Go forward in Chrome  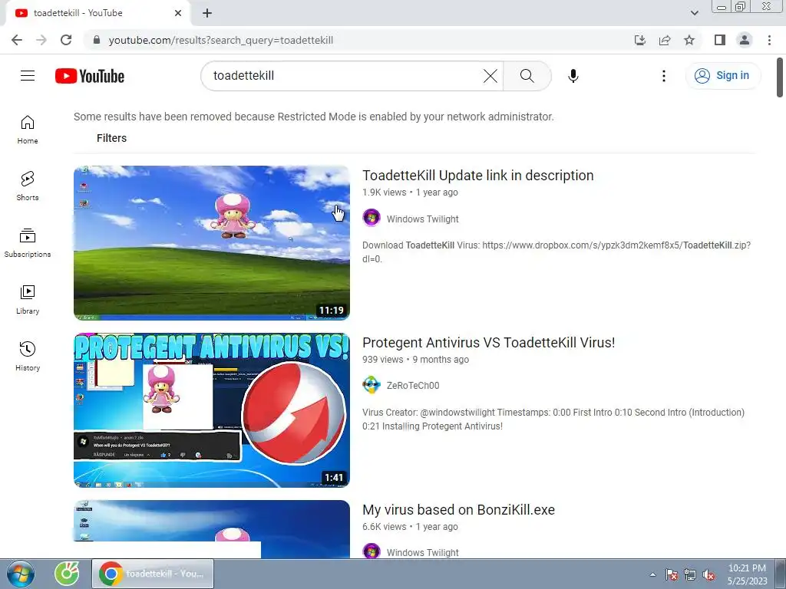pyautogui.click(x=41, y=40)
